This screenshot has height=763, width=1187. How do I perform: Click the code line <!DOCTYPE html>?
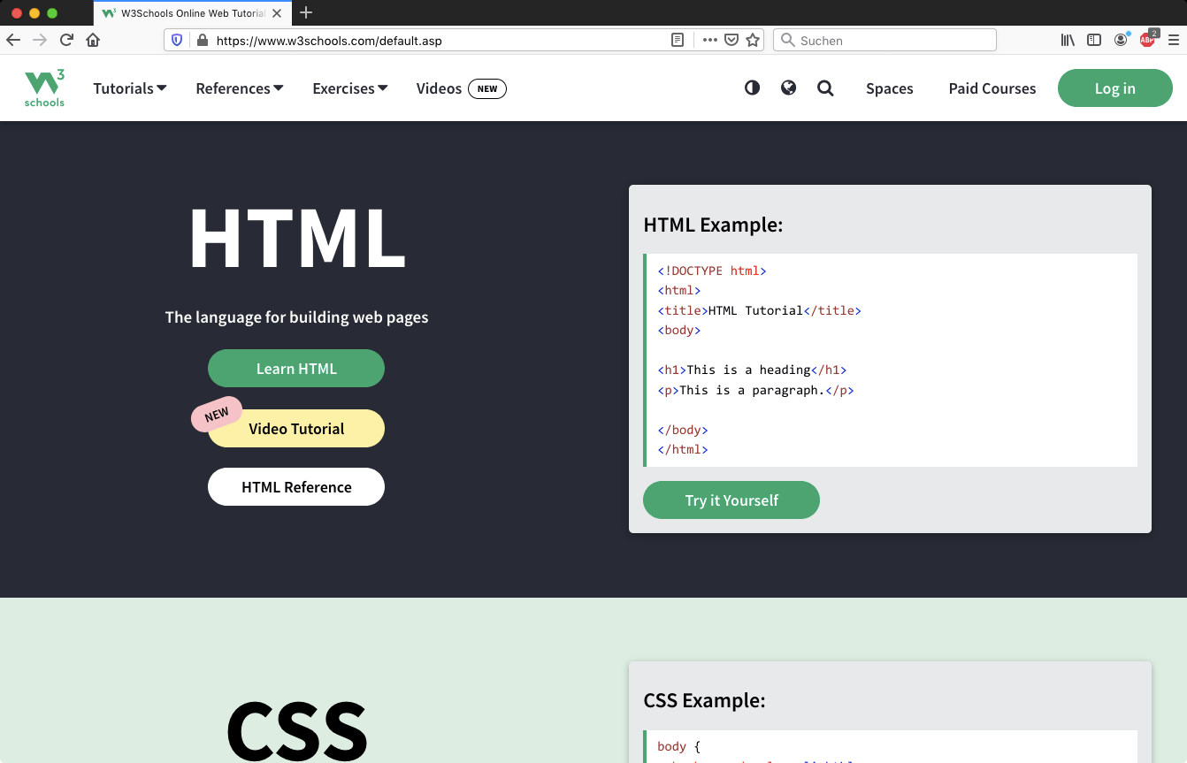tap(712, 271)
